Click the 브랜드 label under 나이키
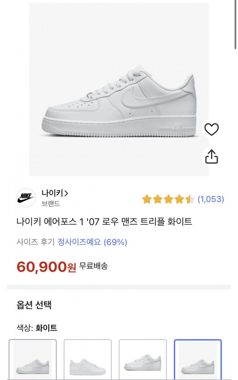Screen dimensions: 238x380 pyautogui.click(x=51, y=204)
